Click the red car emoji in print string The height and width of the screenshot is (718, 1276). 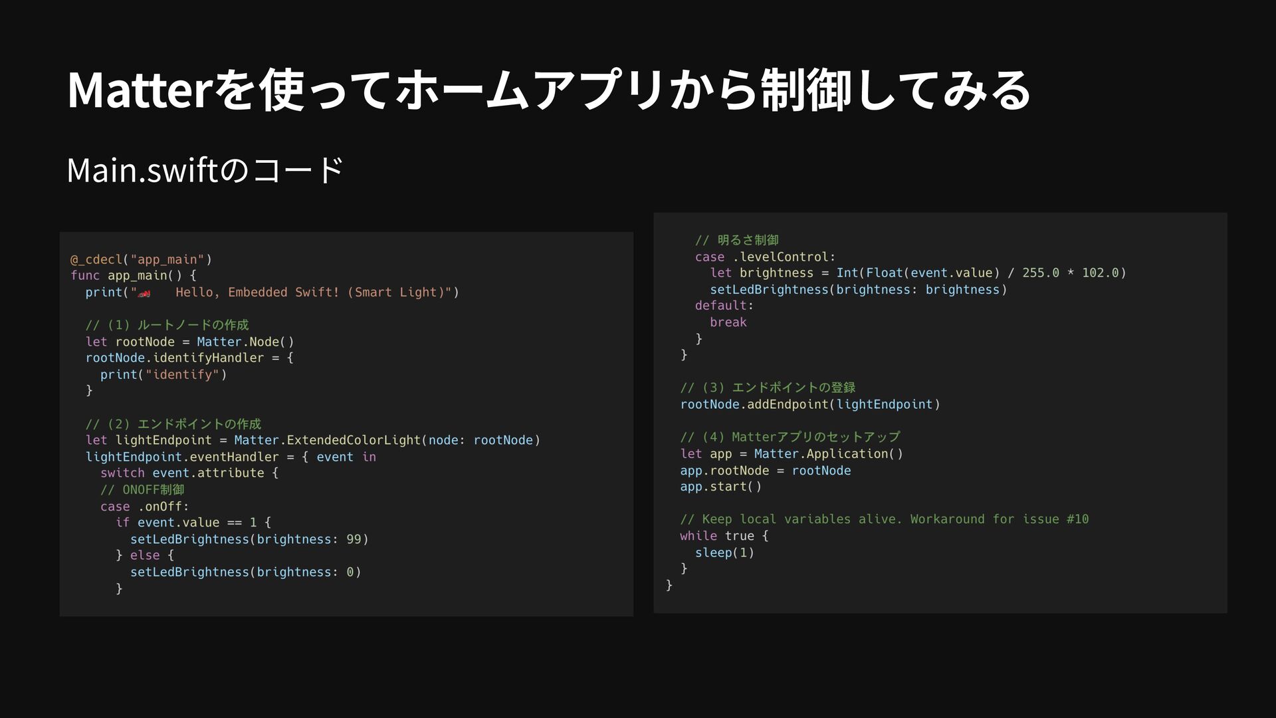(144, 293)
